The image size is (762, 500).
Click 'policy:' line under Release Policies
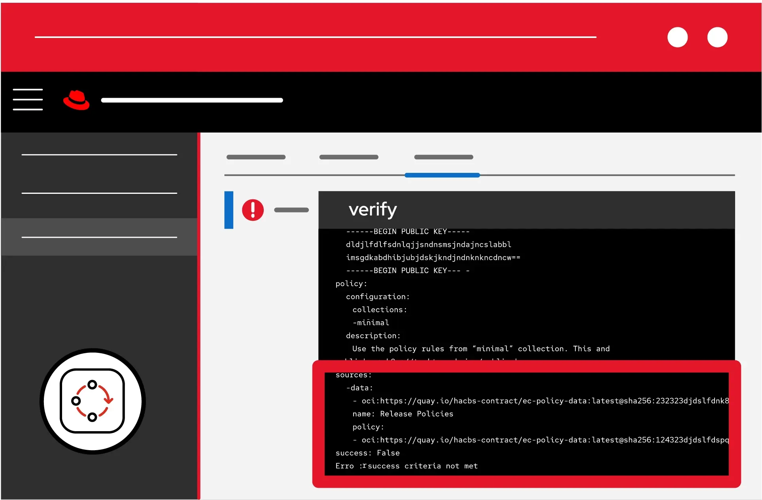tap(368, 427)
